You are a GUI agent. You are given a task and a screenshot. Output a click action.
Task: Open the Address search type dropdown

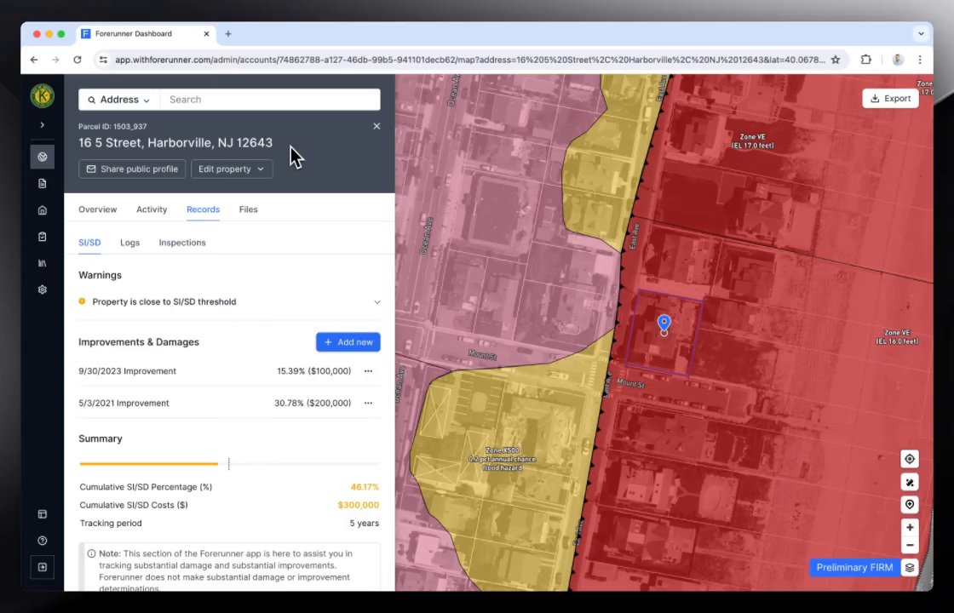coord(119,100)
